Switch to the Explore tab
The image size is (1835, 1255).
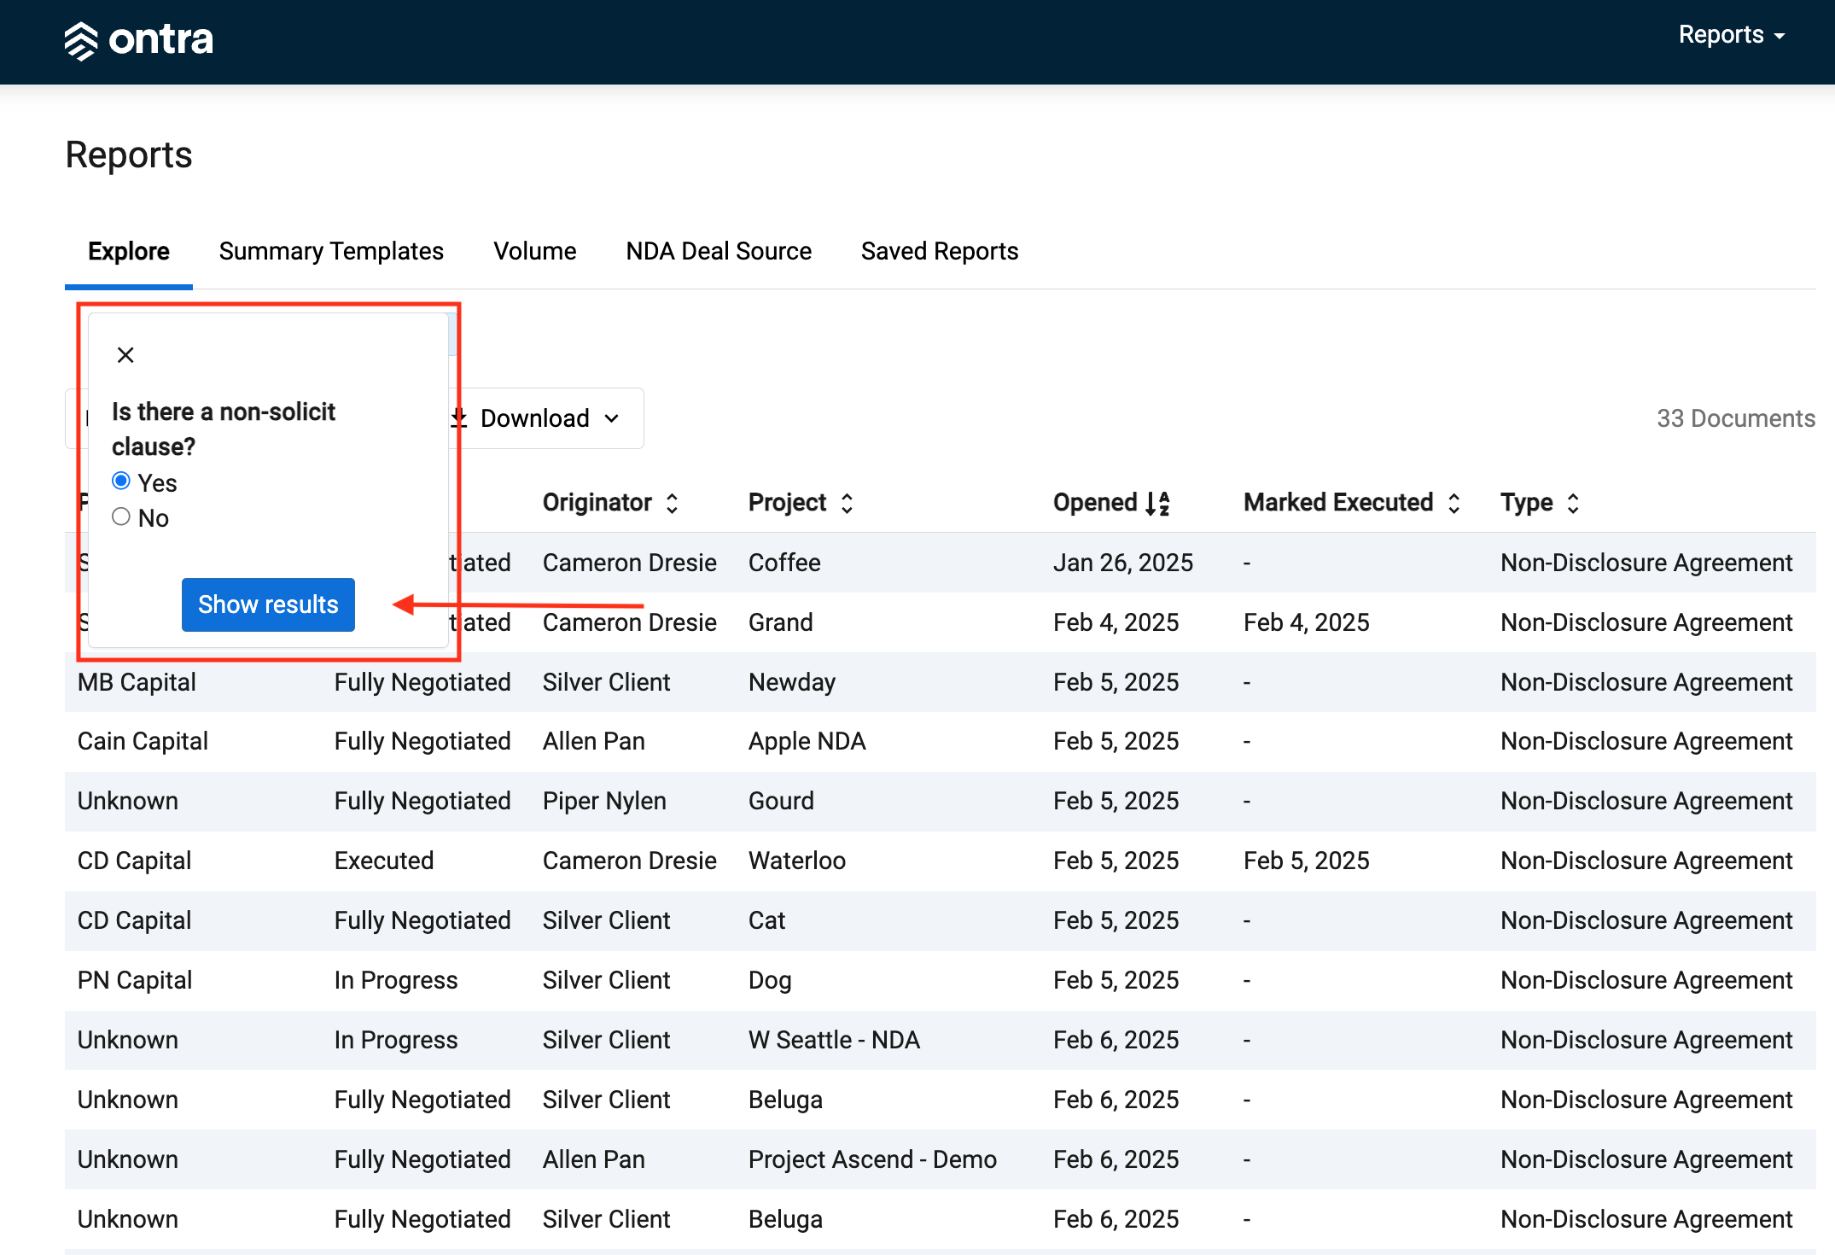coord(129,251)
